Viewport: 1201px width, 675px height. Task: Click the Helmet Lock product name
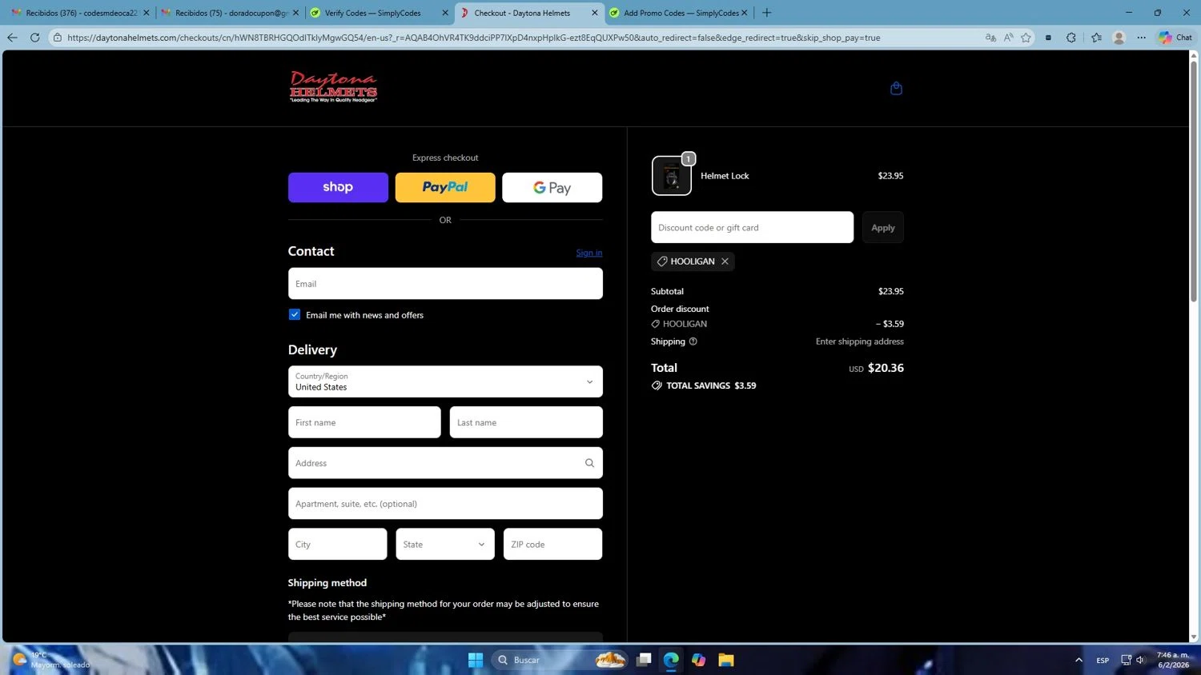tap(725, 176)
